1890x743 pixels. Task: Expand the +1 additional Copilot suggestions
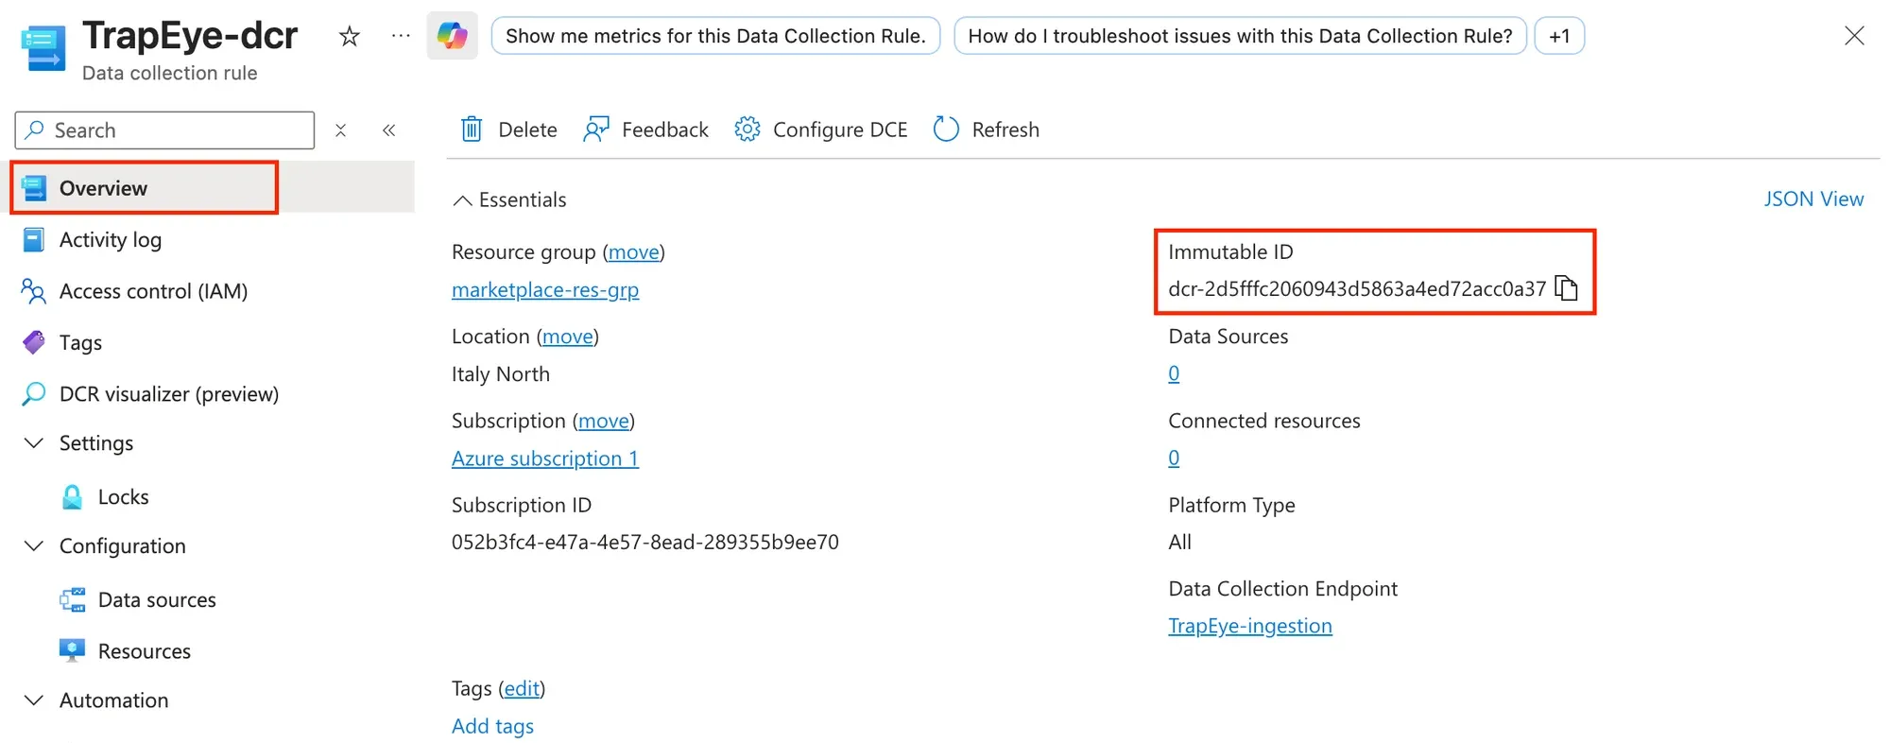[1559, 36]
